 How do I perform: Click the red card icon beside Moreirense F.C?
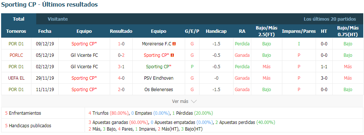(174, 44)
